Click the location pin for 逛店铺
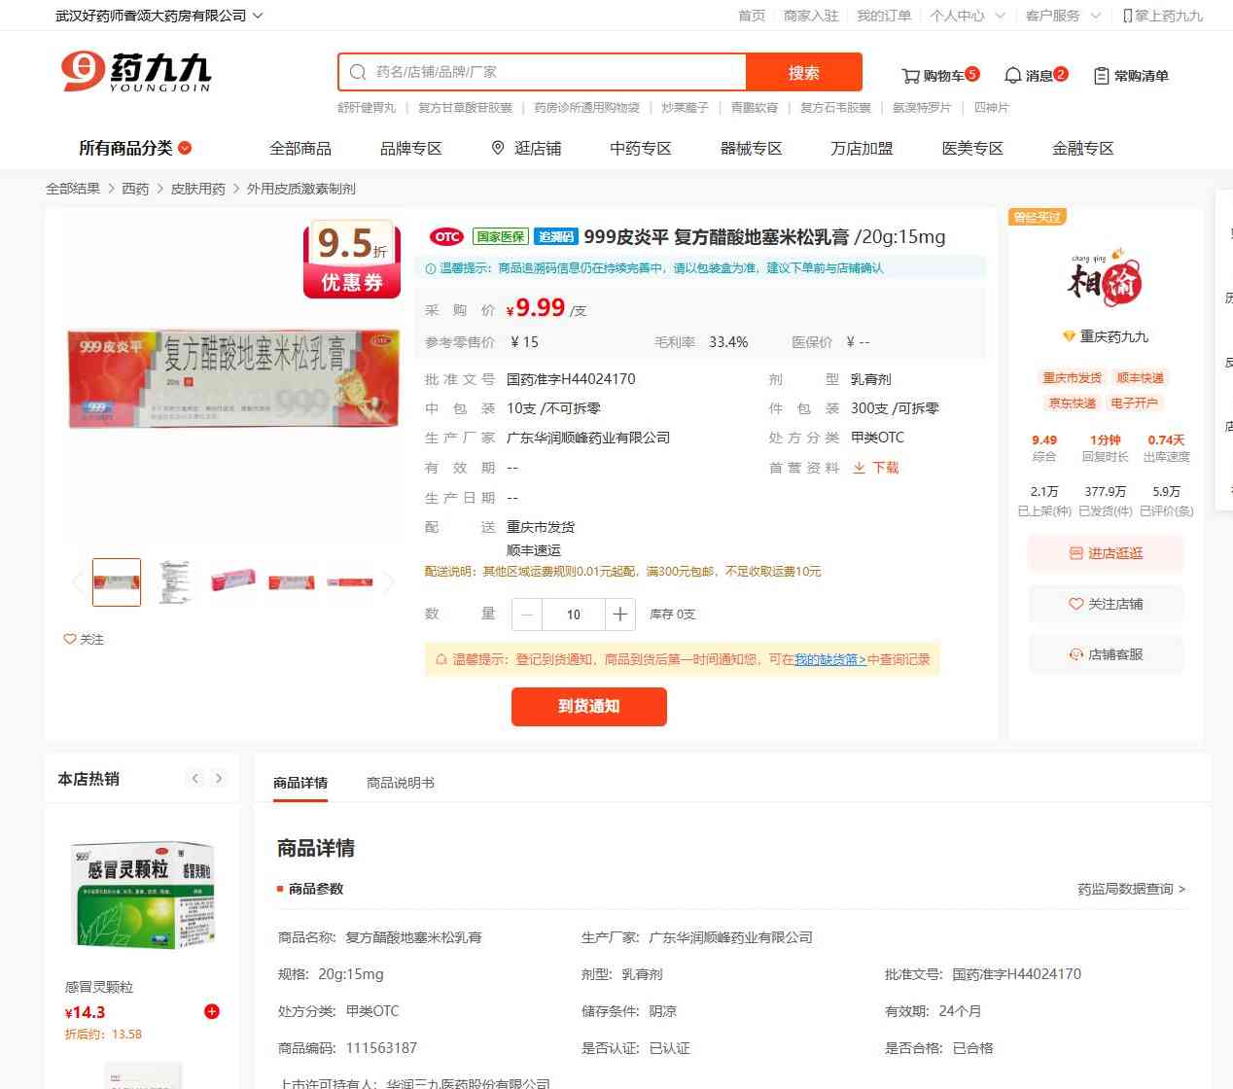This screenshot has height=1089, width=1233. [498, 148]
